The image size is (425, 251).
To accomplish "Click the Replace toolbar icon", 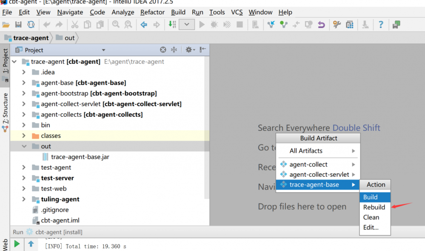I will click(x=128, y=25).
